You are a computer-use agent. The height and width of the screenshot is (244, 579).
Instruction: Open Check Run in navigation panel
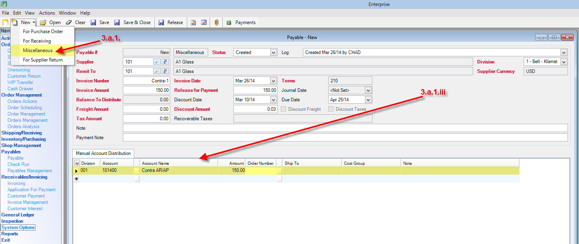tap(18, 164)
